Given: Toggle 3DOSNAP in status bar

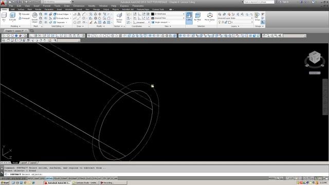Looking at the screenshot, I should 72,178.
